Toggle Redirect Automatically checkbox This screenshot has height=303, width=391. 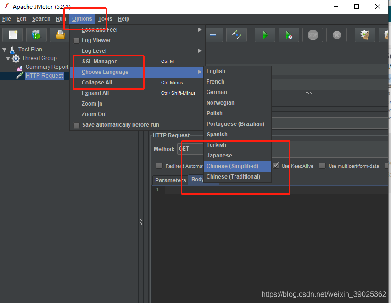[159, 166]
